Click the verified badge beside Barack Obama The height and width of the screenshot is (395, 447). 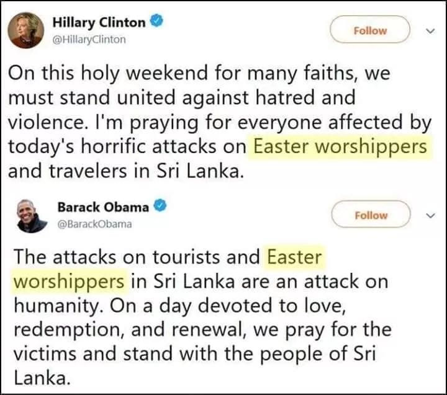tap(158, 206)
